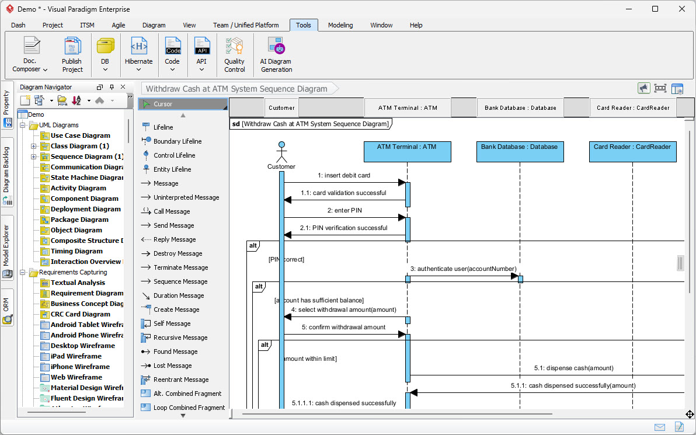Click the sort A-Z icon in navigator
The width and height of the screenshot is (696, 435).
tap(76, 100)
